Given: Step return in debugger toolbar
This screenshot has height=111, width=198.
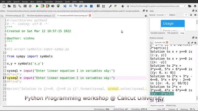Looking at the screenshot, I should click(x=81, y=6).
